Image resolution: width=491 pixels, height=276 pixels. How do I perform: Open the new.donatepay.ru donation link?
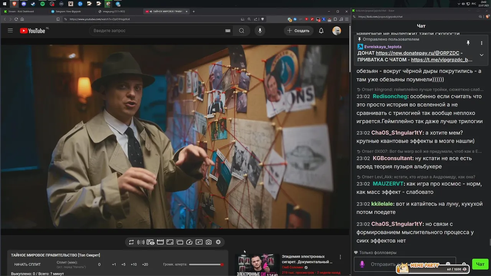(x=417, y=53)
